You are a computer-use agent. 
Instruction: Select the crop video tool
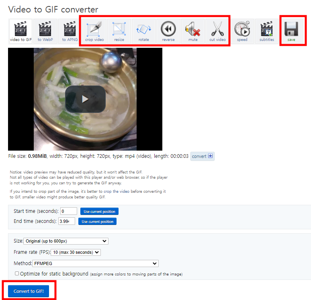[x=94, y=31]
